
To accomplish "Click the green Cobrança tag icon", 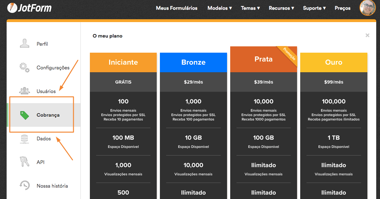I will [x=25, y=115].
